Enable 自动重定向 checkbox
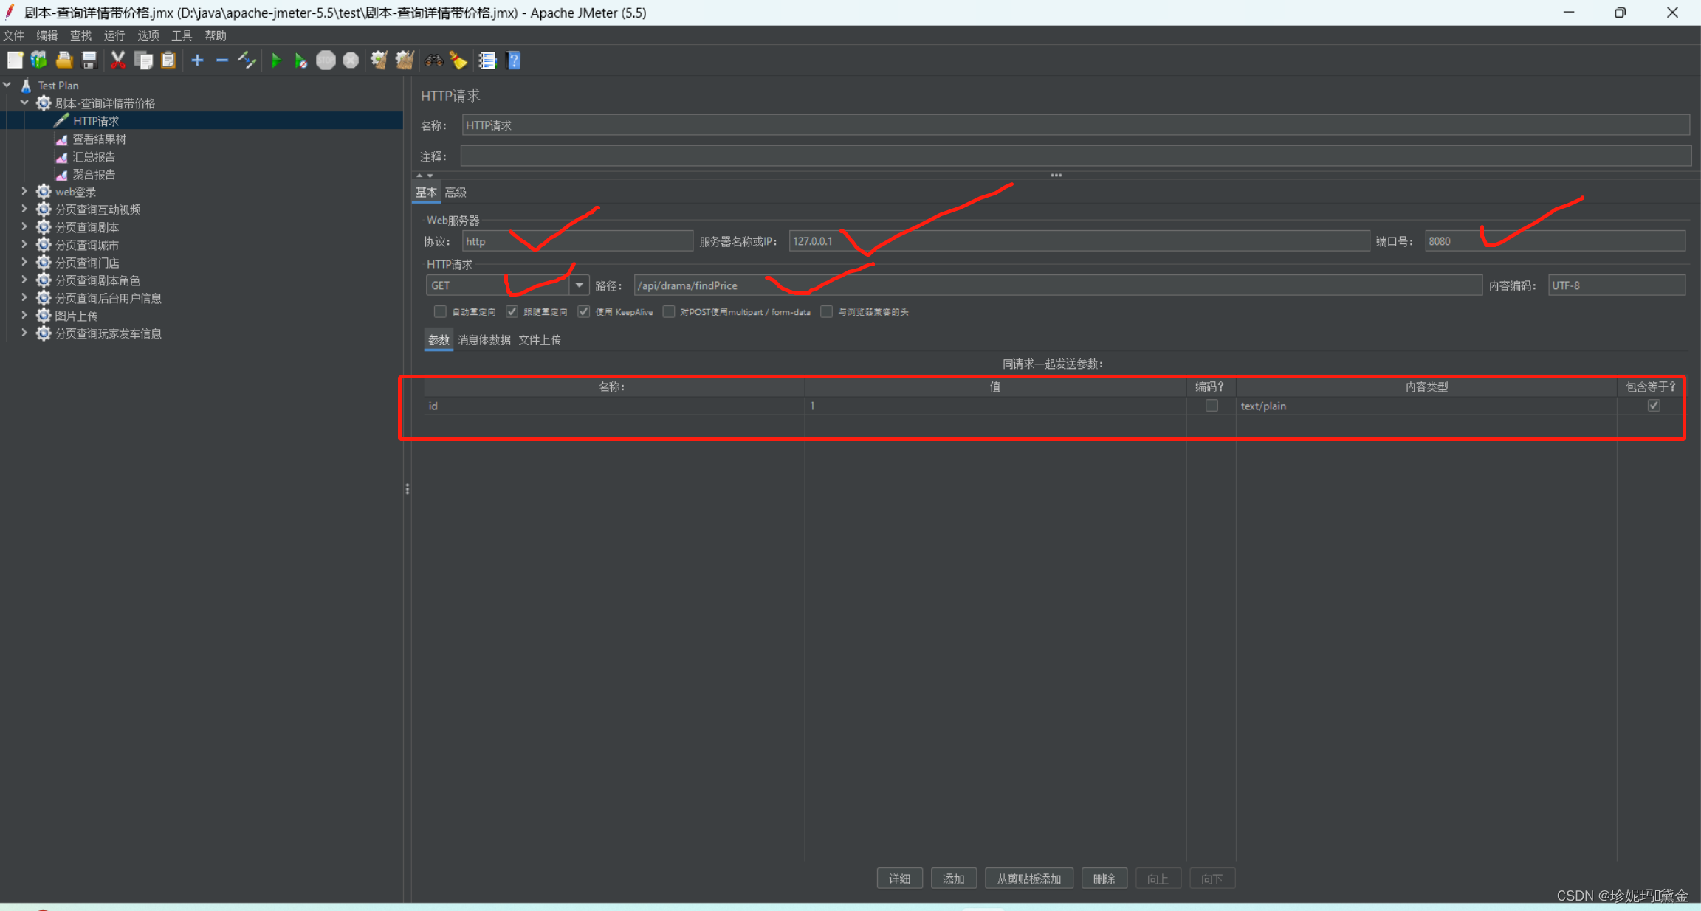Screen dimensions: 1701x911 pyautogui.click(x=440, y=311)
